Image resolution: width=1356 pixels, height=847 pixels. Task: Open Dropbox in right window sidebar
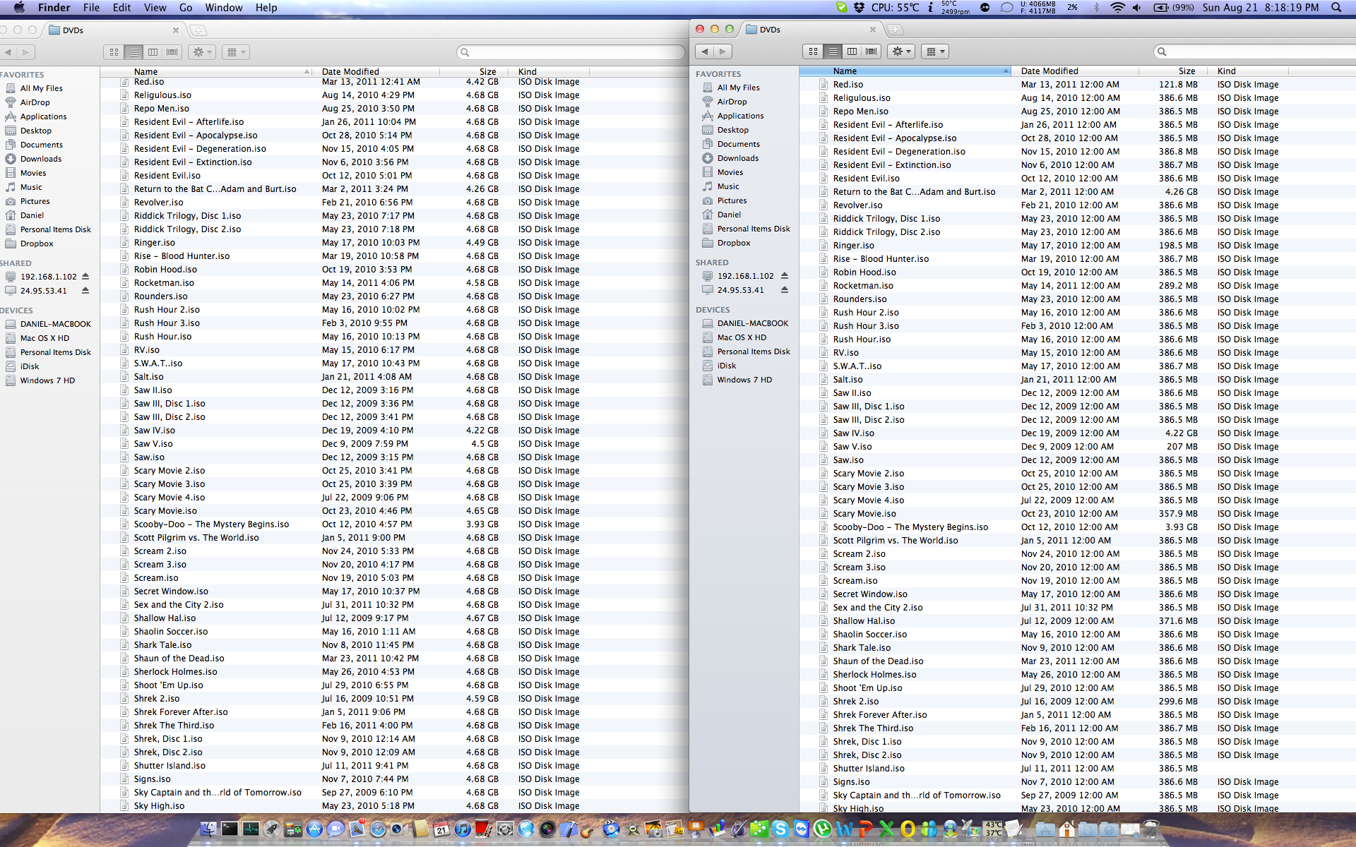pos(733,243)
